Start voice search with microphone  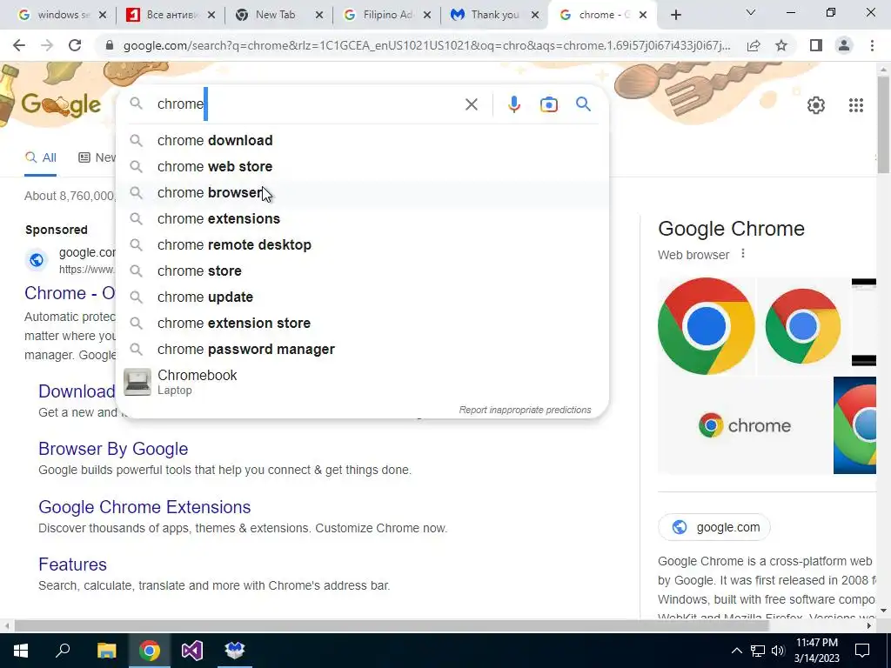pos(513,104)
